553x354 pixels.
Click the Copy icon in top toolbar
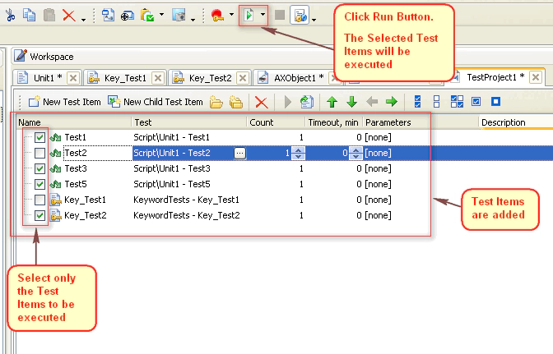(30, 15)
